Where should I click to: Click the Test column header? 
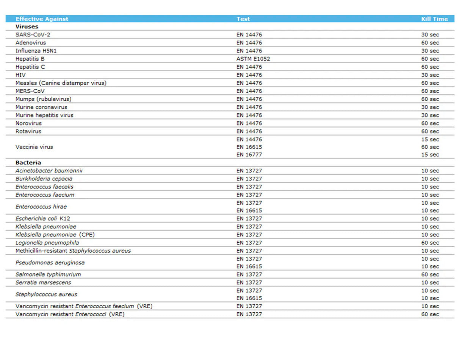point(243,19)
